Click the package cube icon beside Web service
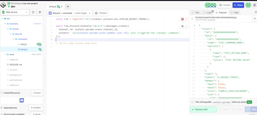Screen dimensions: 257x115 click(40, 12)
